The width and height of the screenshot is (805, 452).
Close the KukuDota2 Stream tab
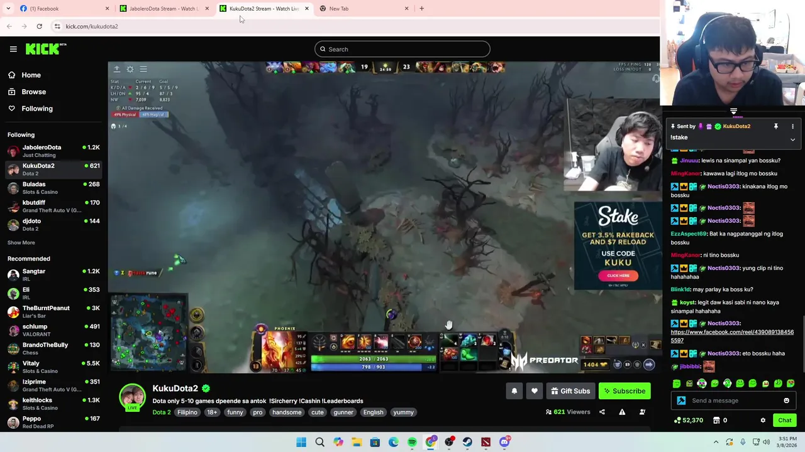coord(307,9)
